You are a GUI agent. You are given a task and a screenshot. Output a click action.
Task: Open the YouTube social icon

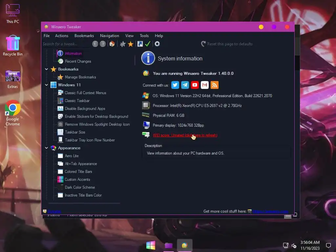(x=195, y=85)
